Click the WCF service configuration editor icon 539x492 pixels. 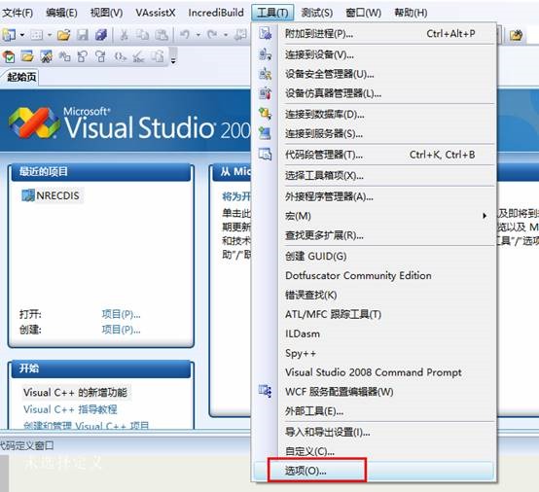pos(265,391)
